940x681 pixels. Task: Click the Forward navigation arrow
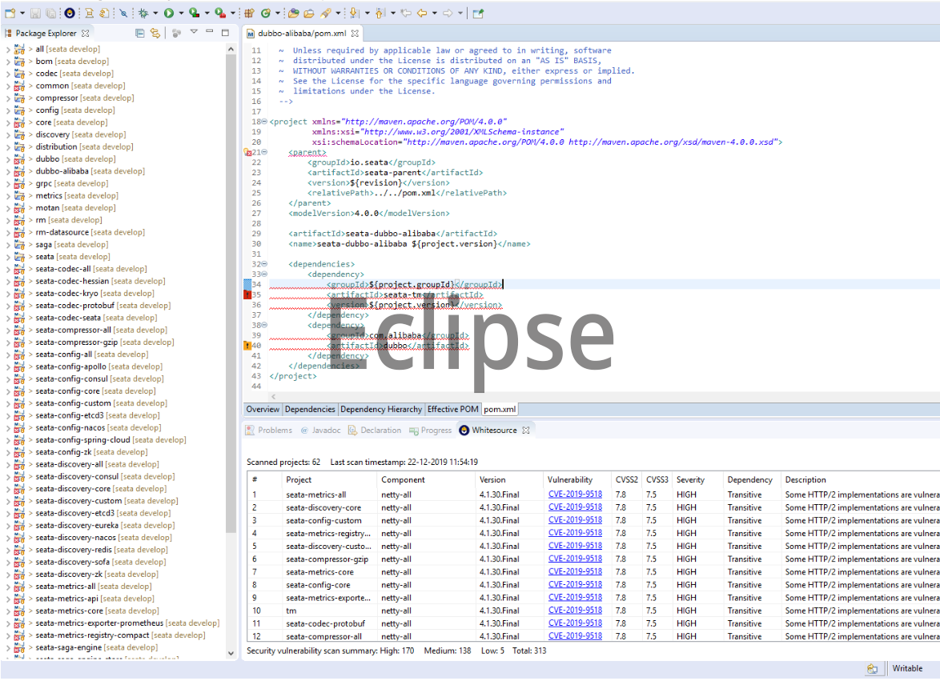point(448,13)
